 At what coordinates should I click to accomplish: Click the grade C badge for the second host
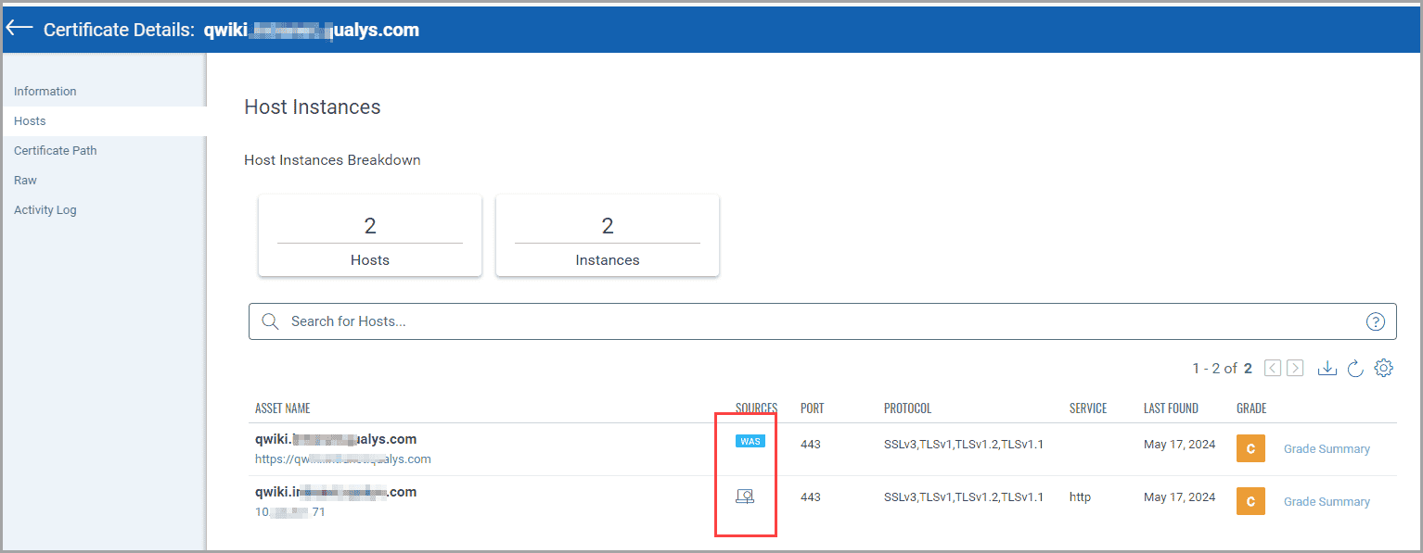1250,500
